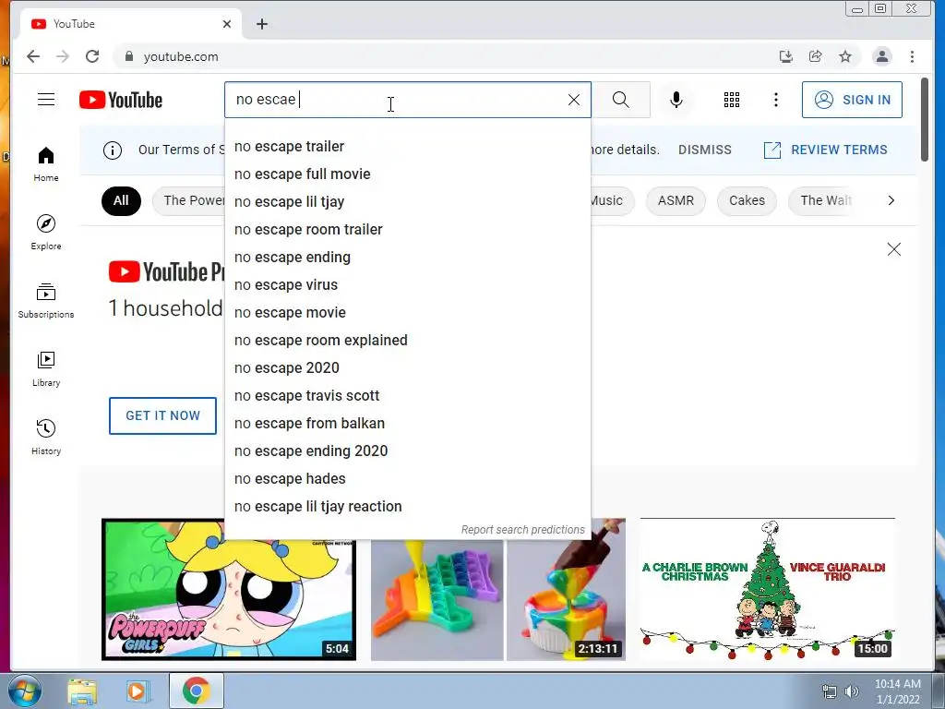
Task: Open Subscriptions in the sidebar
Action: (x=46, y=300)
